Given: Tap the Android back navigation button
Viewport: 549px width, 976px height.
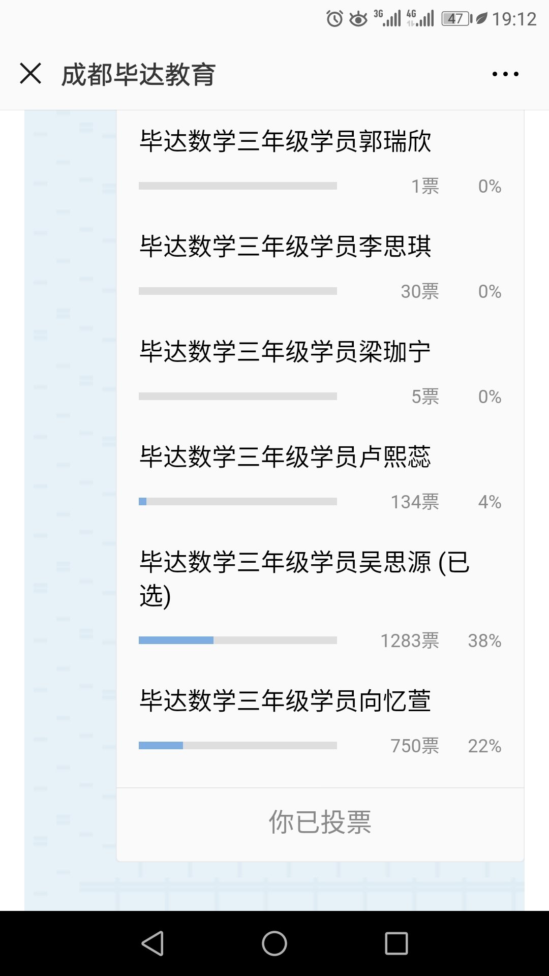Looking at the screenshot, I should (152, 943).
